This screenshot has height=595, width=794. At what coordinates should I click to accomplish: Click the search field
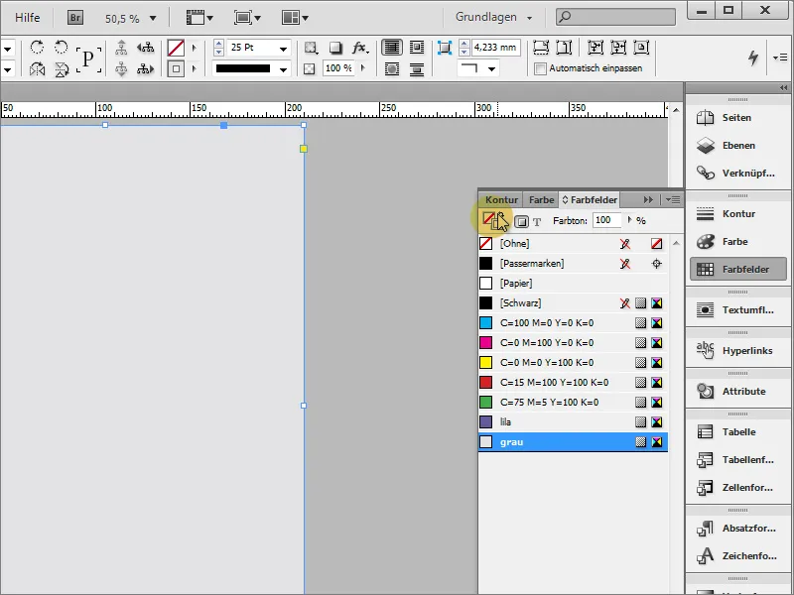coord(615,17)
